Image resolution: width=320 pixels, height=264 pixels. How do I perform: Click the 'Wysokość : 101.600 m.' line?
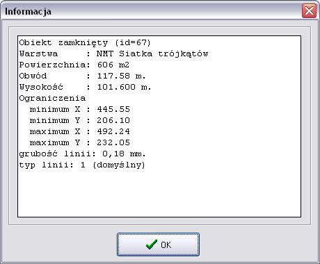(x=85, y=87)
